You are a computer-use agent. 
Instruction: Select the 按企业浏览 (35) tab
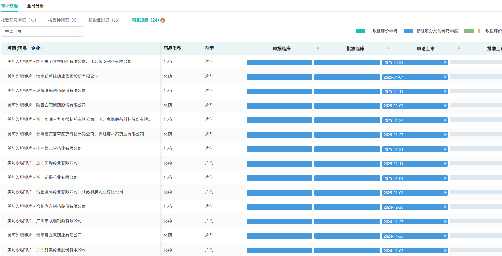pos(104,20)
